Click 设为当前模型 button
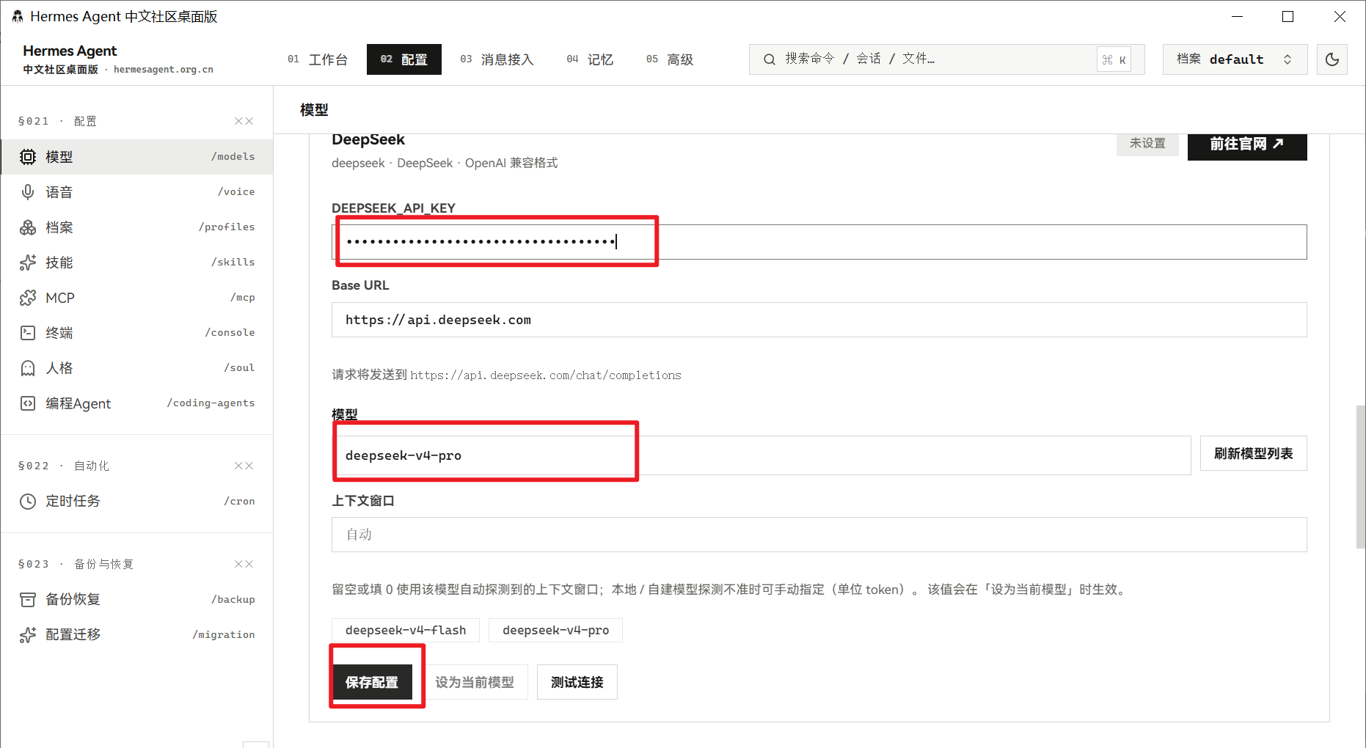 [x=475, y=682]
